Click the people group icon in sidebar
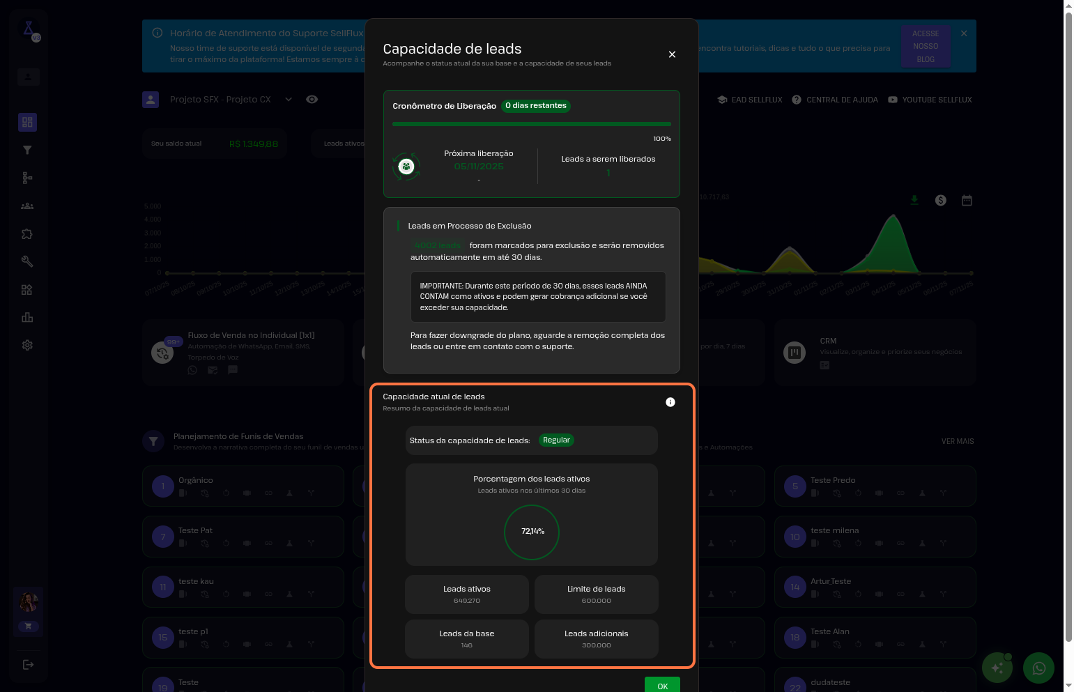The width and height of the screenshot is (1074, 692). coord(27,206)
